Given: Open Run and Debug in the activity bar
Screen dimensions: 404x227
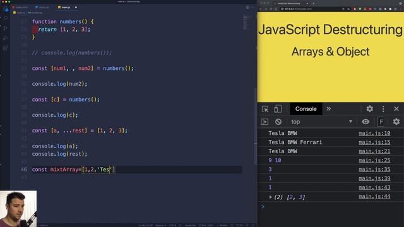Looking at the screenshot, I should 6,38.
